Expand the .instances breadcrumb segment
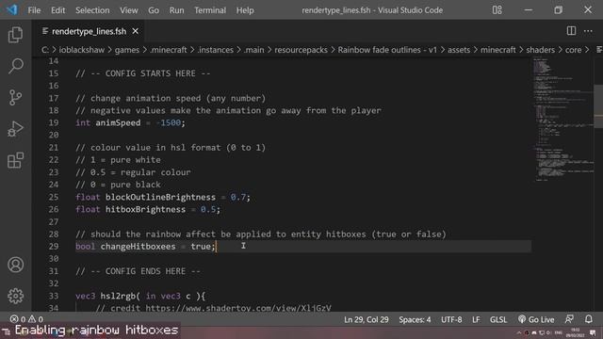603x339 pixels. [216, 50]
